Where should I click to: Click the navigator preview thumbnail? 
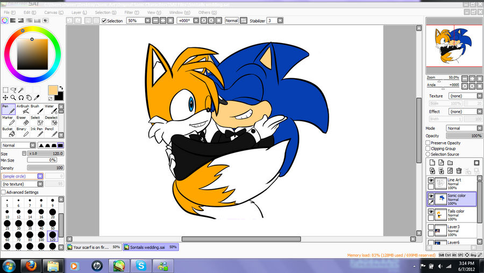coord(454,45)
